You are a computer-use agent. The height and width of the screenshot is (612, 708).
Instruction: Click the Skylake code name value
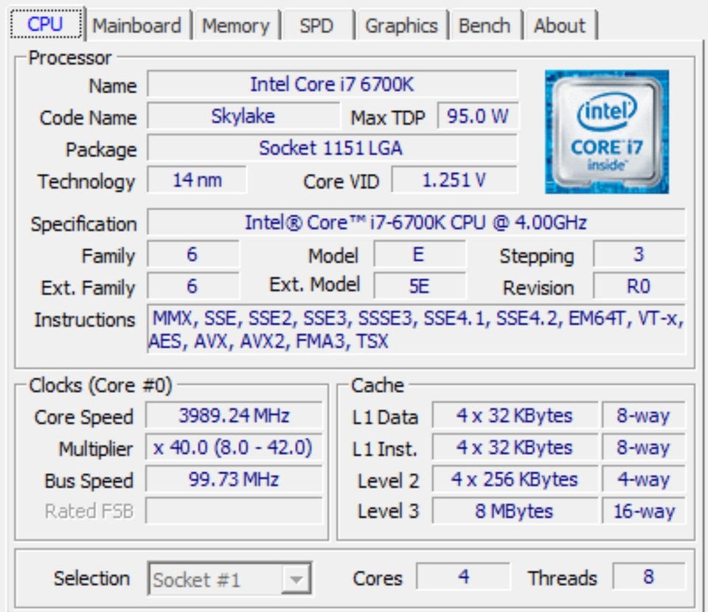[243, 116]
